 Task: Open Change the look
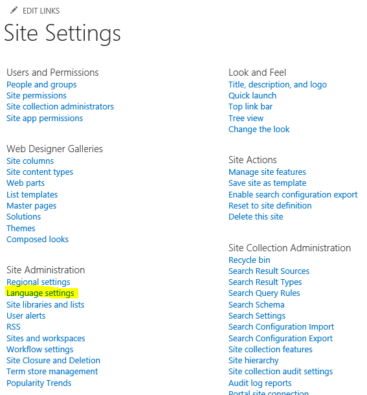(259, 130)
